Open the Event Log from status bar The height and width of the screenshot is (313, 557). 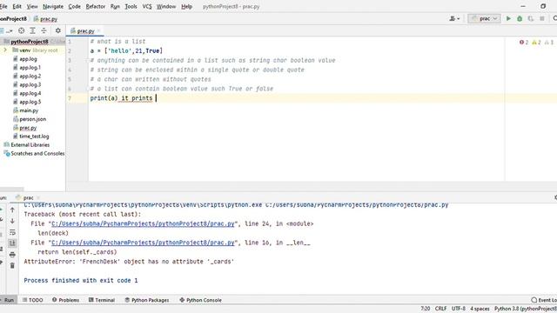click(544, 300)
